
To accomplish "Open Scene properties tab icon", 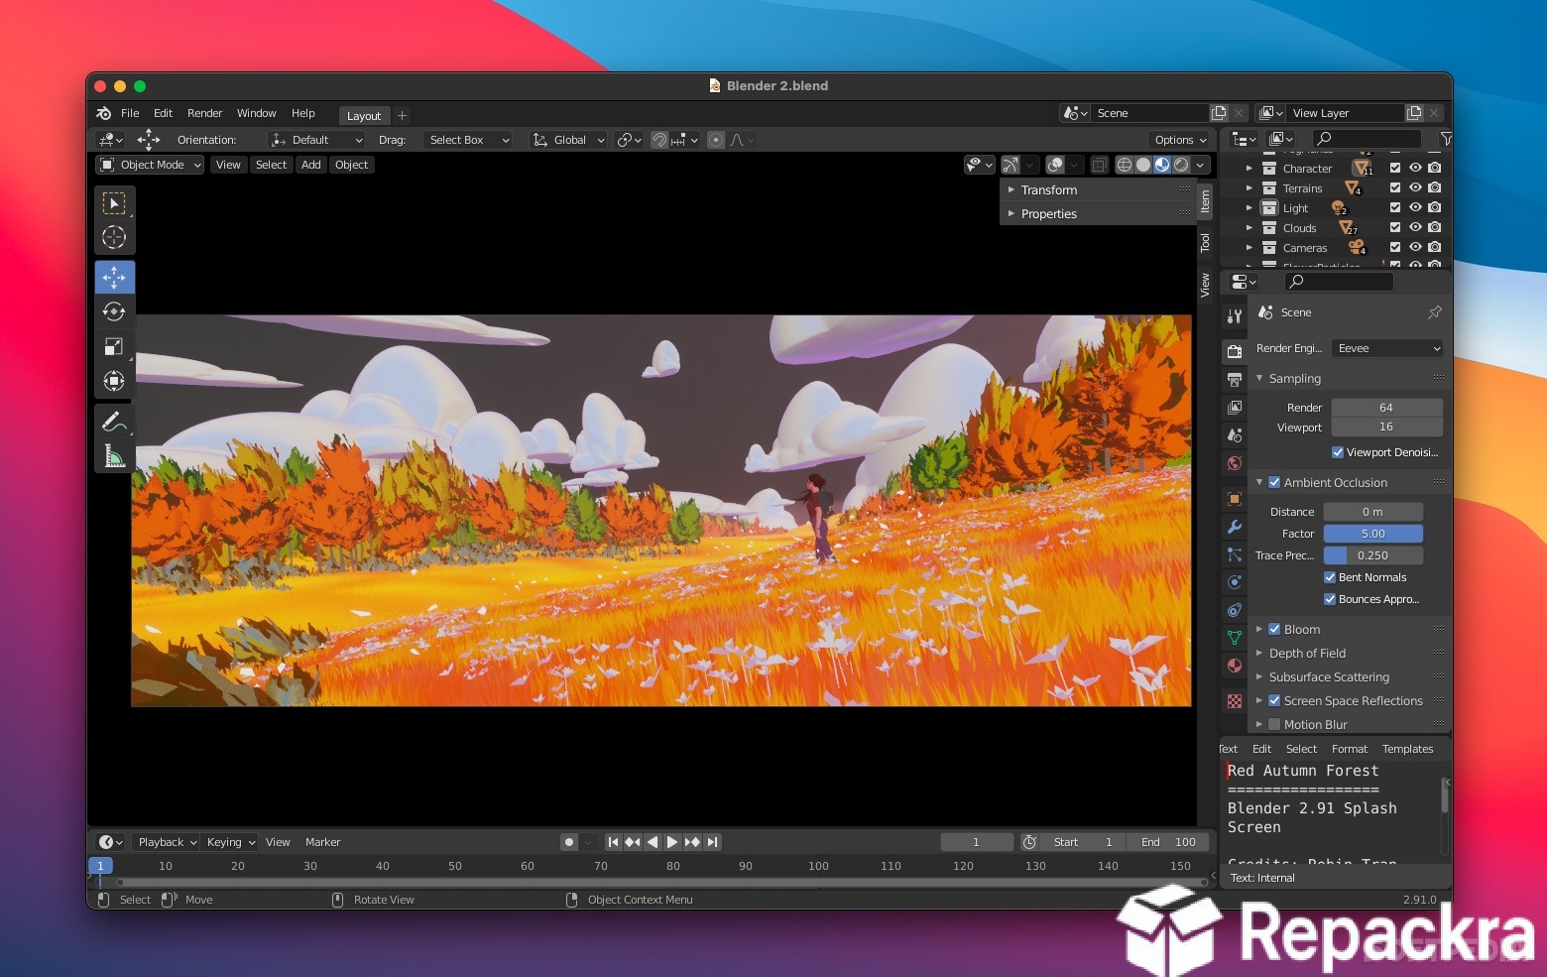I will coord(1235,435).
